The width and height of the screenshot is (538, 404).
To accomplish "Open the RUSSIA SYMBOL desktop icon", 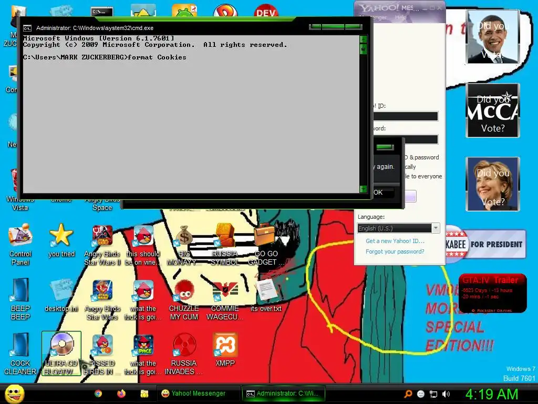I will pyautogui.click(x=225, y=244).
